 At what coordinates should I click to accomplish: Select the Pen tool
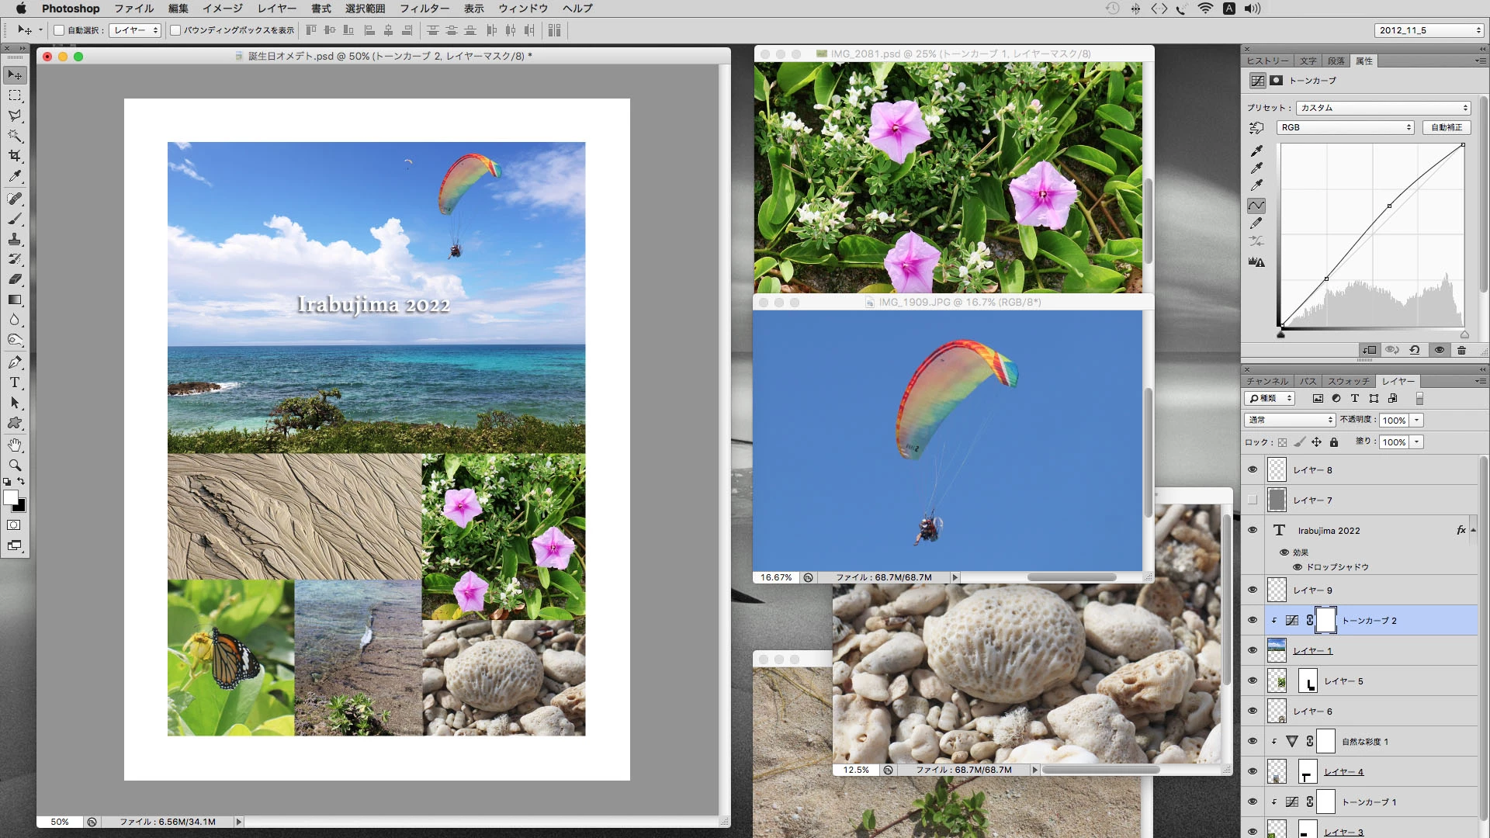(x=15, y=362)
